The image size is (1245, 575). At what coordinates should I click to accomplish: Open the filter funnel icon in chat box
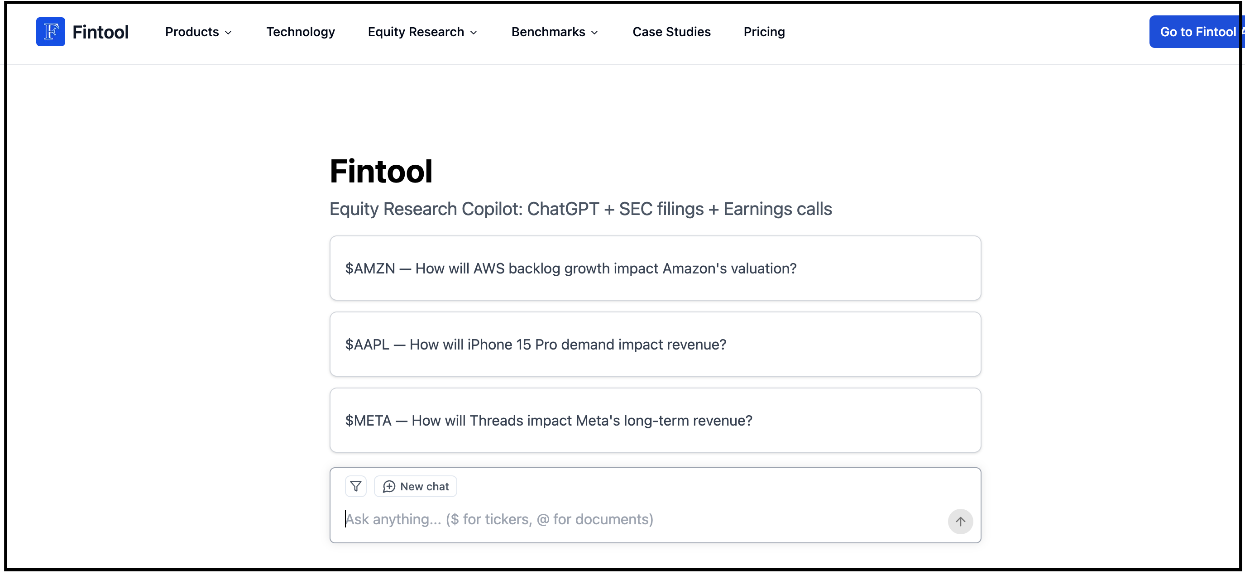[356, 486]
